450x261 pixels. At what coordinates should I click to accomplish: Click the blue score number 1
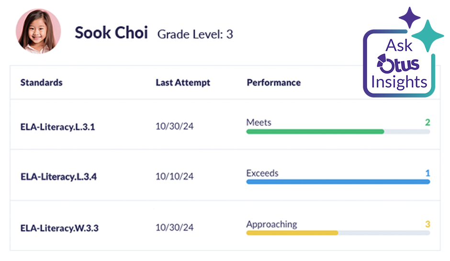point(427,173)
